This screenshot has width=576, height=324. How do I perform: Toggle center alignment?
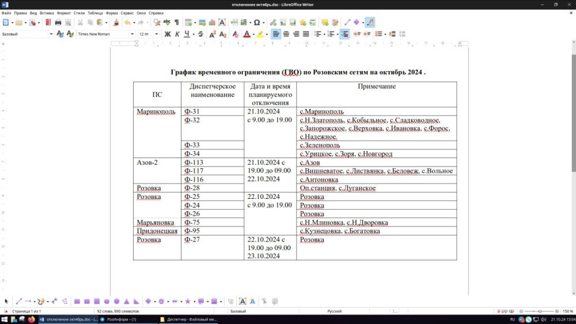click(286, 34)
